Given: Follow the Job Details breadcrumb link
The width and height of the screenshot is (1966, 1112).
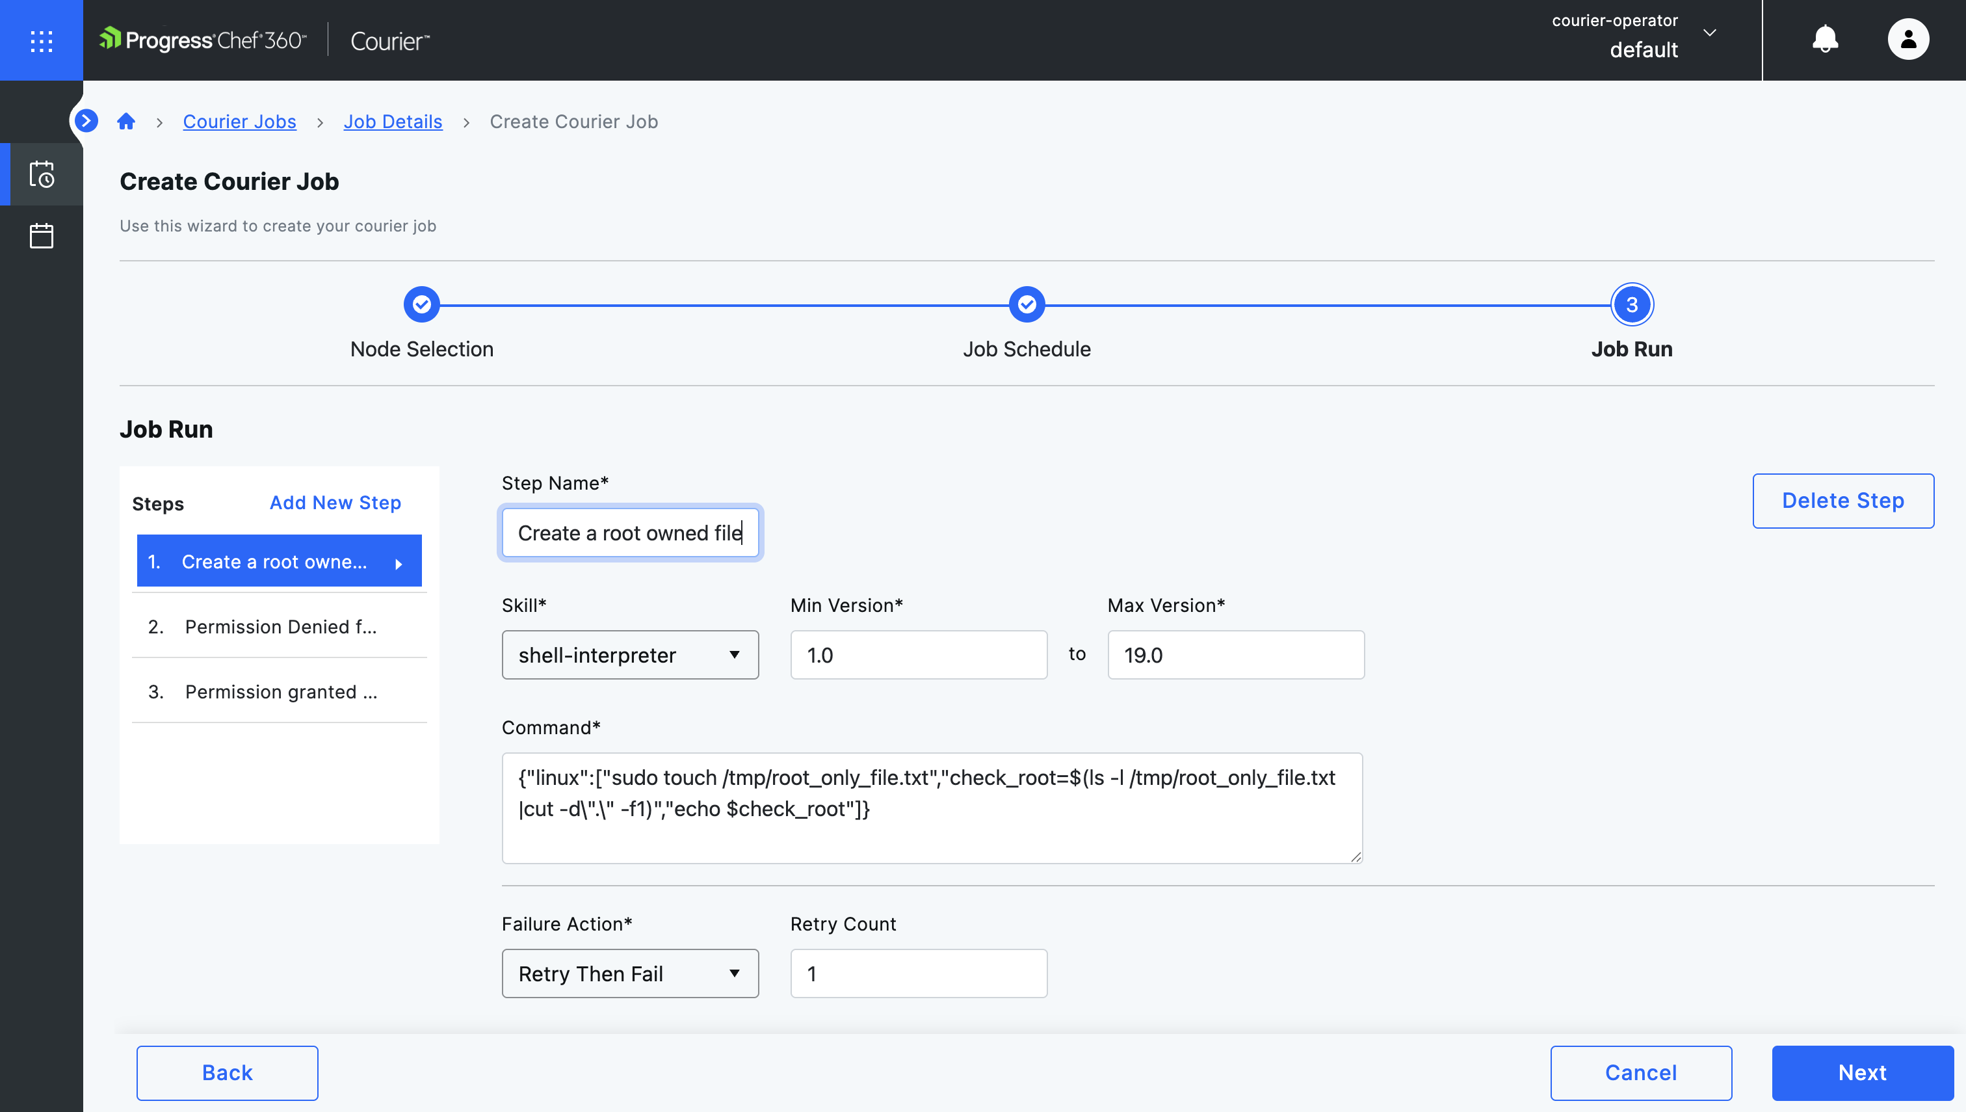Looking at the screenshot, I should 393,122.
